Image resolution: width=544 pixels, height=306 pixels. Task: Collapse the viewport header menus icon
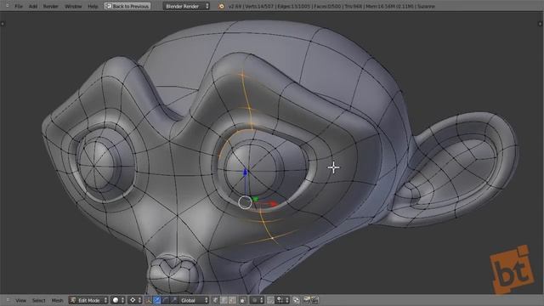[x=8, y=300]
